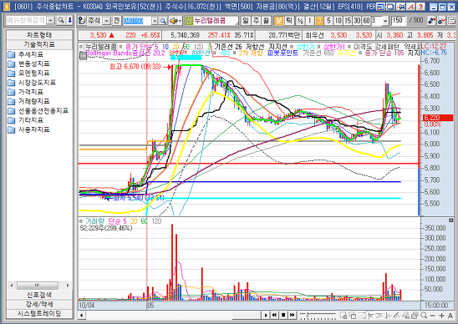Click the 강세/약세 button
The height and width of the screenshot is (324, 458).
tap(39, 304)
